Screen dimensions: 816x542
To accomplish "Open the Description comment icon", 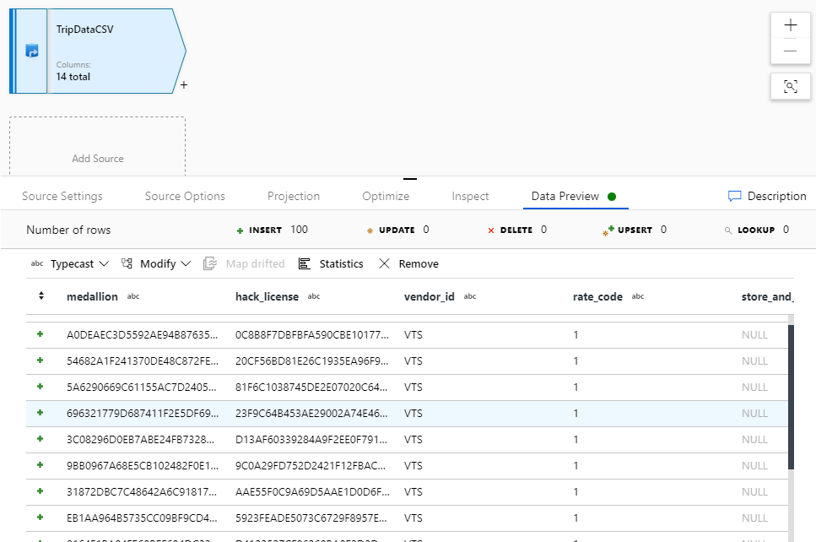I will pos(734,197).
